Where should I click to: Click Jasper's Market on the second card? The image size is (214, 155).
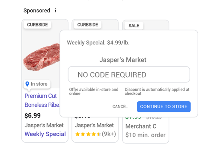pyautogui.click(x=94, y=125)
